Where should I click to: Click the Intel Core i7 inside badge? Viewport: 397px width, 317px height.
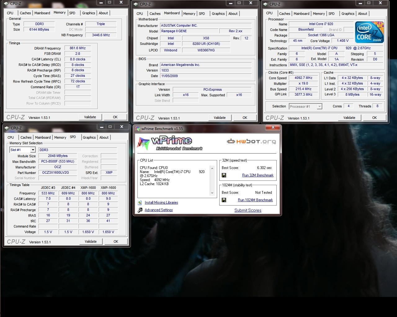tap(369, 32)
